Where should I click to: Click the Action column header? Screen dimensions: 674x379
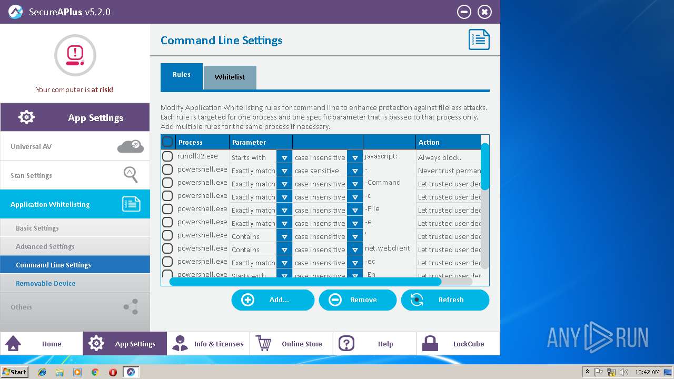coord(448,142)
